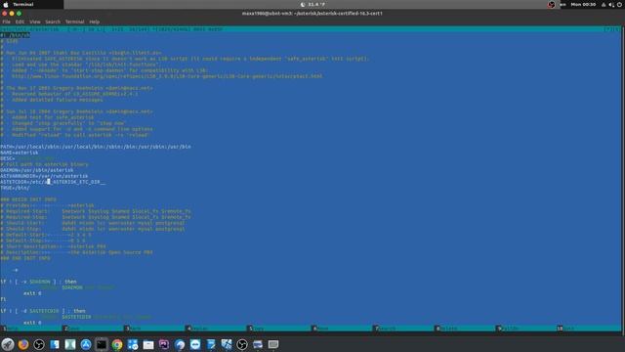Click the ### END INIT INFO line
Viewport: 625px width, 352px height.
click(x=25, y=258)
